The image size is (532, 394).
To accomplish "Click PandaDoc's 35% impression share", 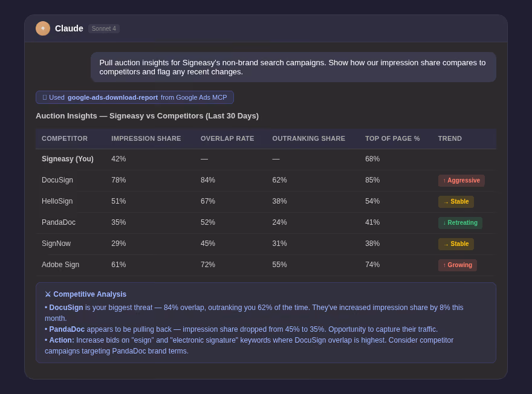I will (118, 222).
